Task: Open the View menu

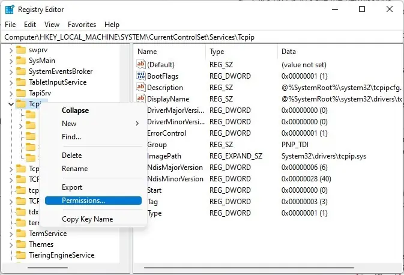Action: click(52, 25)
